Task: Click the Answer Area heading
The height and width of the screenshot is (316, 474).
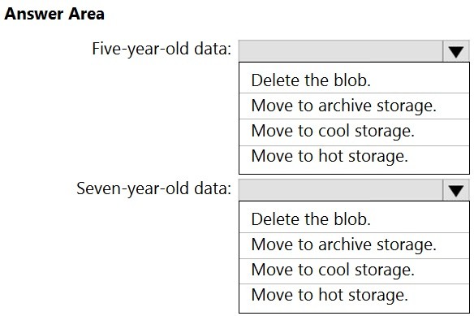Action: pyautogui.click(x=54, y=14)
